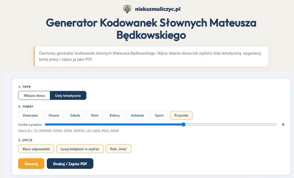
Task: Click the page title heading
Action: [151, 29]
